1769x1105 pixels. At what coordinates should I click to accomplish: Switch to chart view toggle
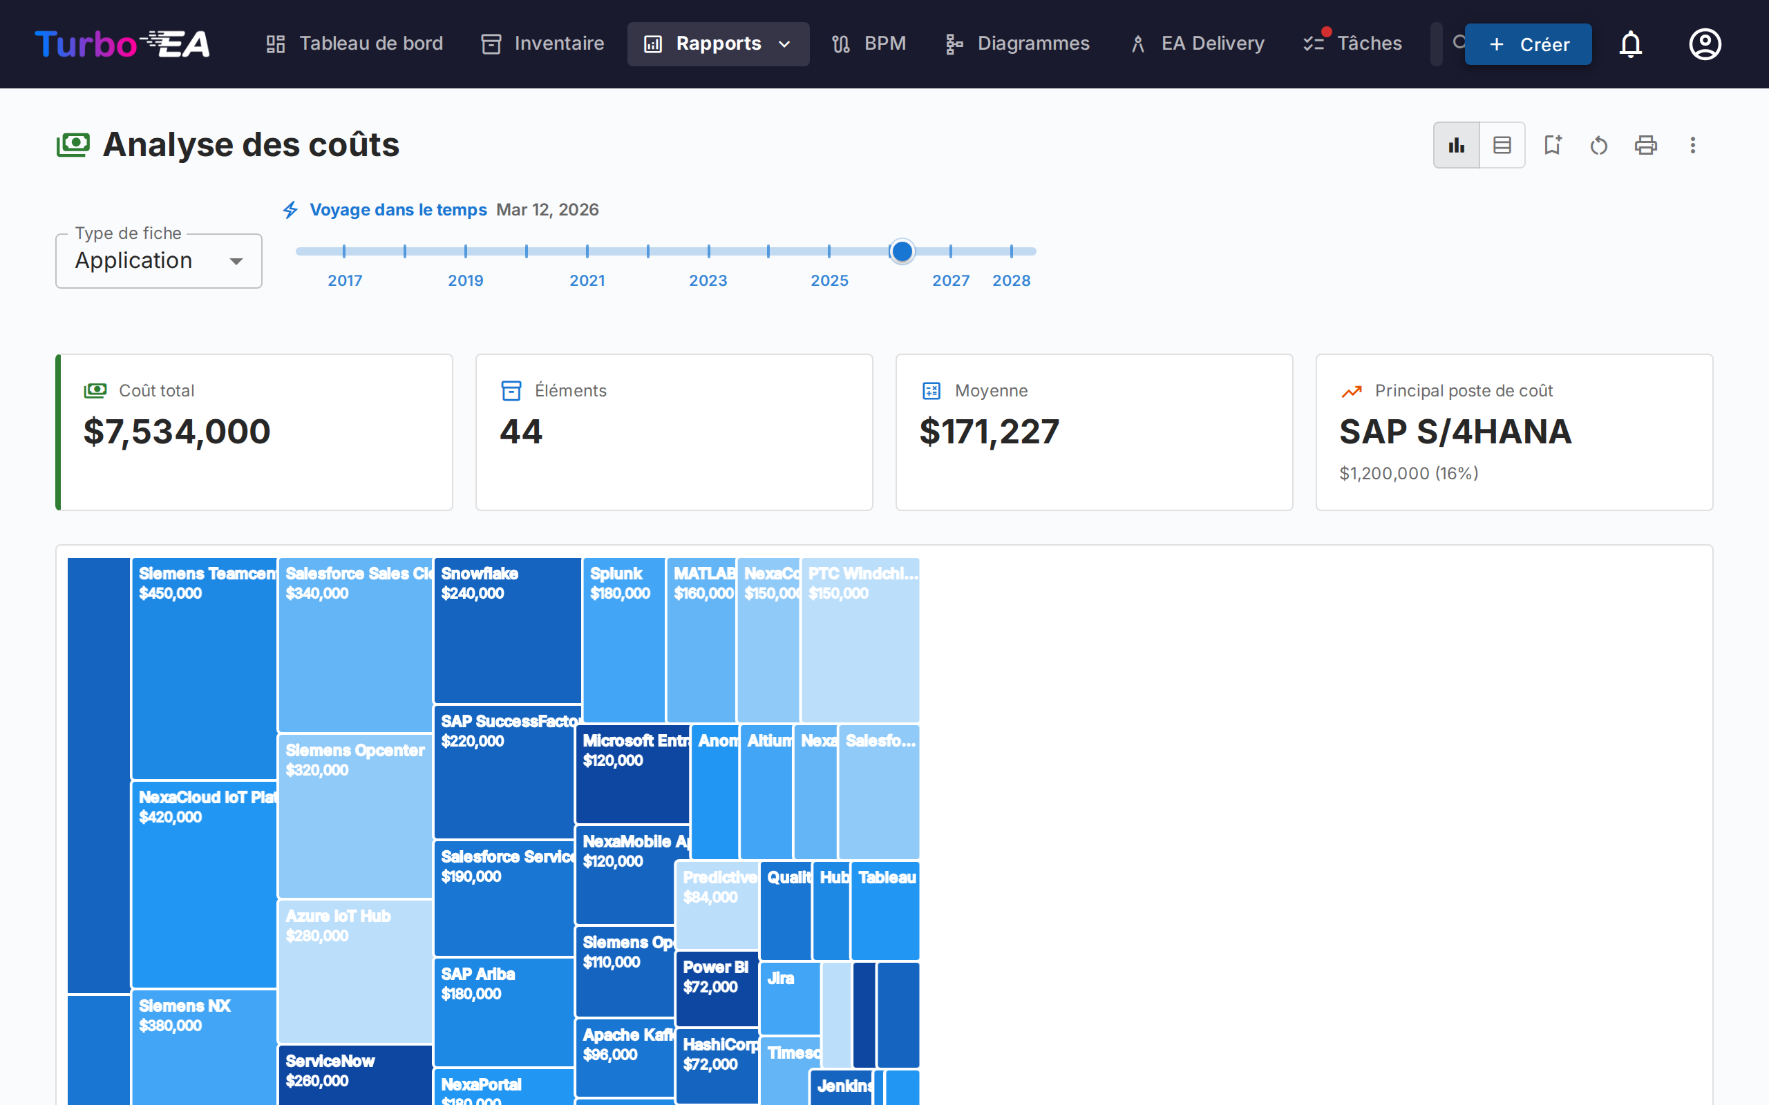(x=1455, y=146)
